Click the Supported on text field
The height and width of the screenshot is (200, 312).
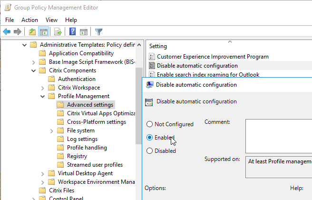[279, 167]
